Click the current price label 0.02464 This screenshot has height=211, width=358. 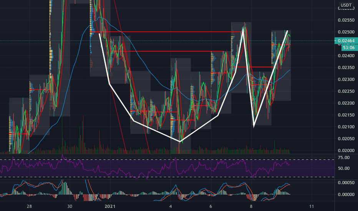click(x=346, y=41)
